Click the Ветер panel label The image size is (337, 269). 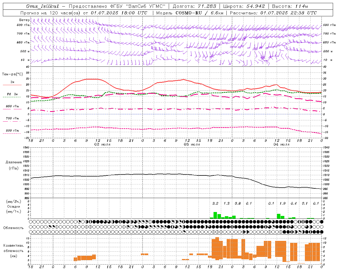(x=24, y=20)
